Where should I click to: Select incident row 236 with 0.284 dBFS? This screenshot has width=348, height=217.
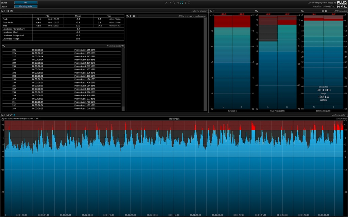62,86
